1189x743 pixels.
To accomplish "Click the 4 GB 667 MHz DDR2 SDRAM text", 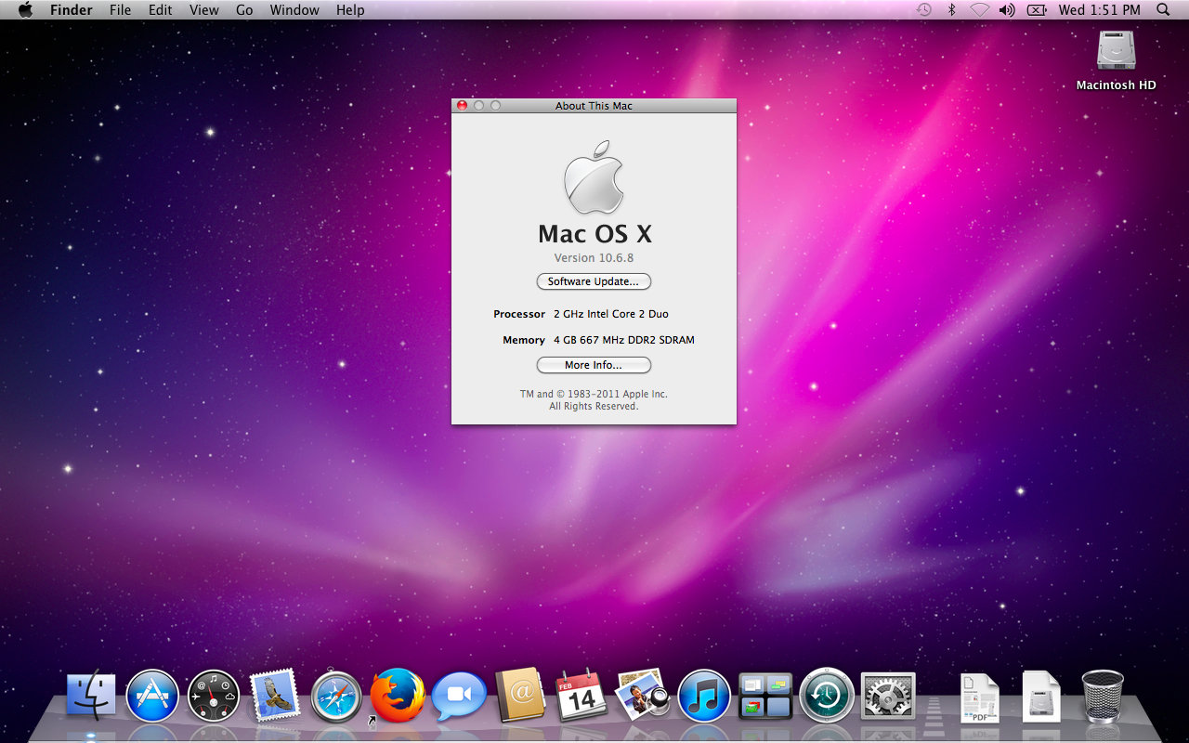I will [x=624, y=340].
